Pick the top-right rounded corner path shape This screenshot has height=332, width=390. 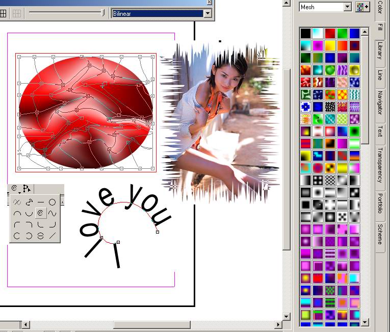point(29,224)
